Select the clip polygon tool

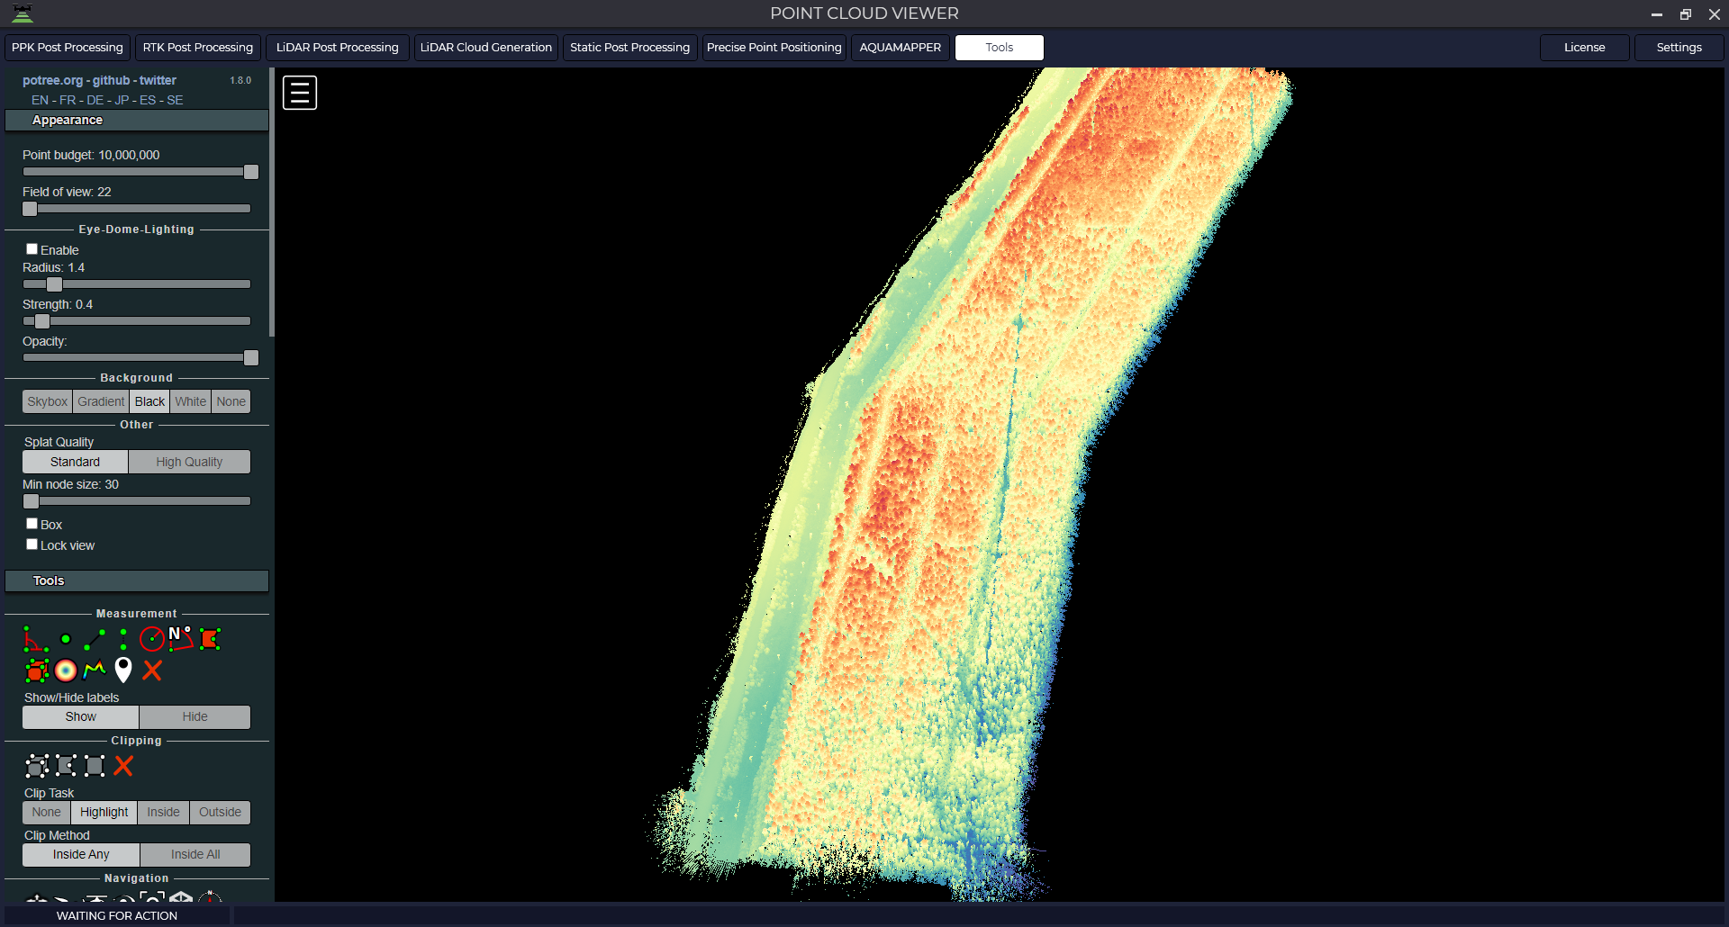point(66,766)
